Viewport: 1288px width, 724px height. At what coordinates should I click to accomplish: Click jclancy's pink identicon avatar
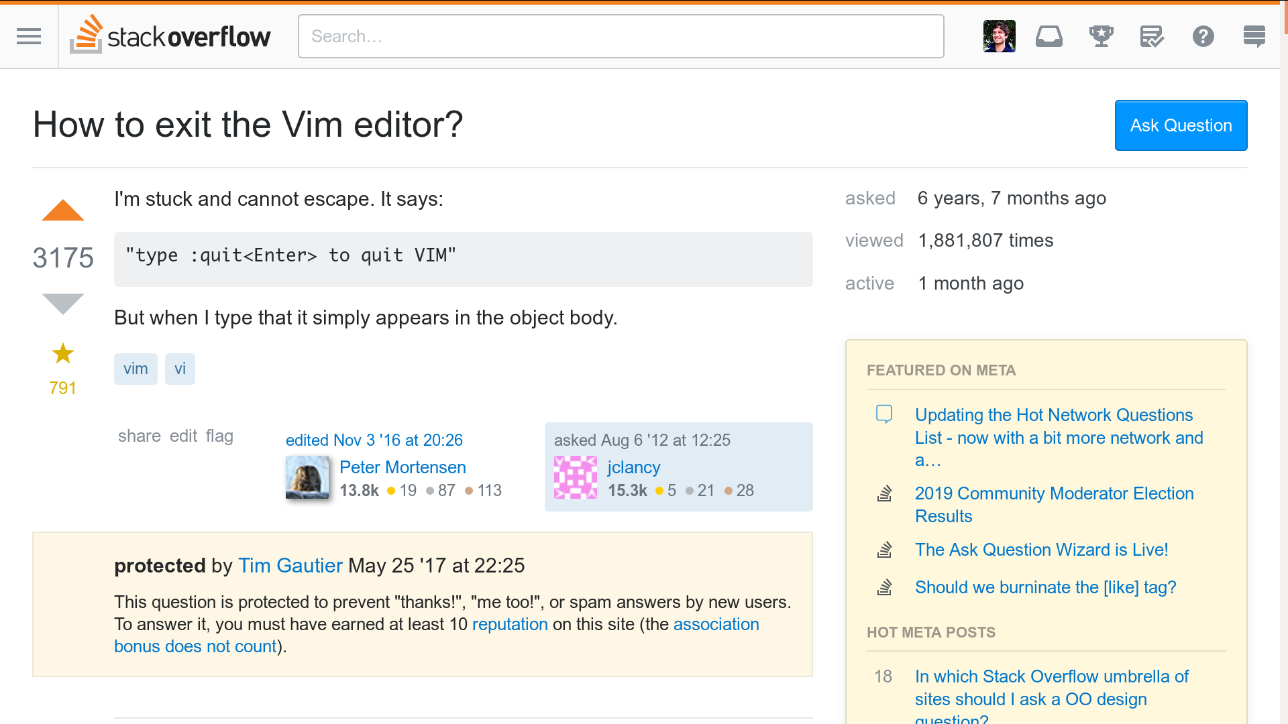[x=576, y=477]
